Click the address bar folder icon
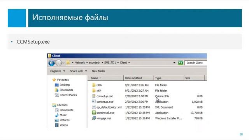 point(68,63)
